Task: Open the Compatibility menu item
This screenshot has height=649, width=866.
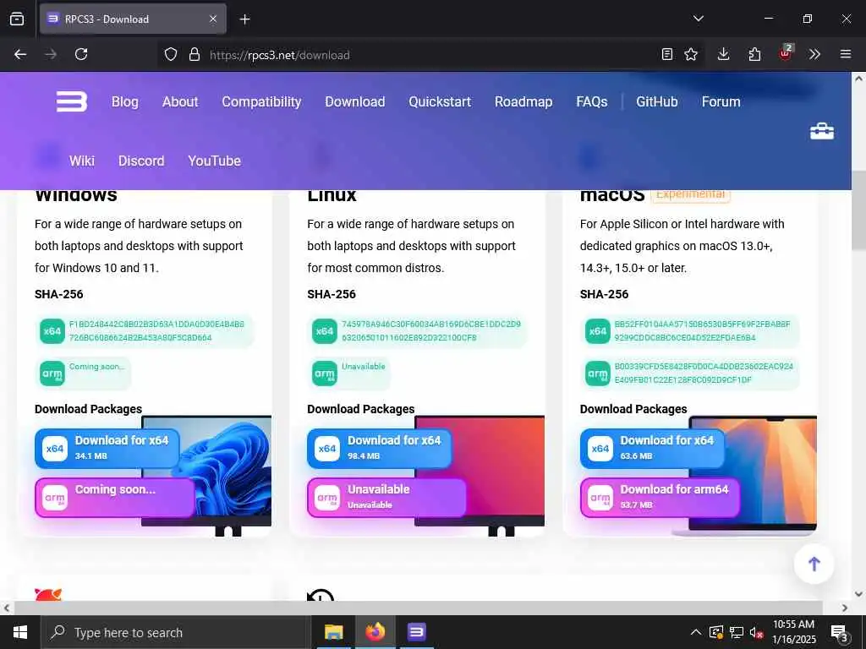Action: tap(261, 101)
